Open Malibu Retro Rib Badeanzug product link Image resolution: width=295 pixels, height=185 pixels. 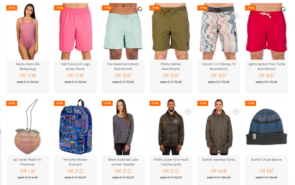(x=28, y=66)
